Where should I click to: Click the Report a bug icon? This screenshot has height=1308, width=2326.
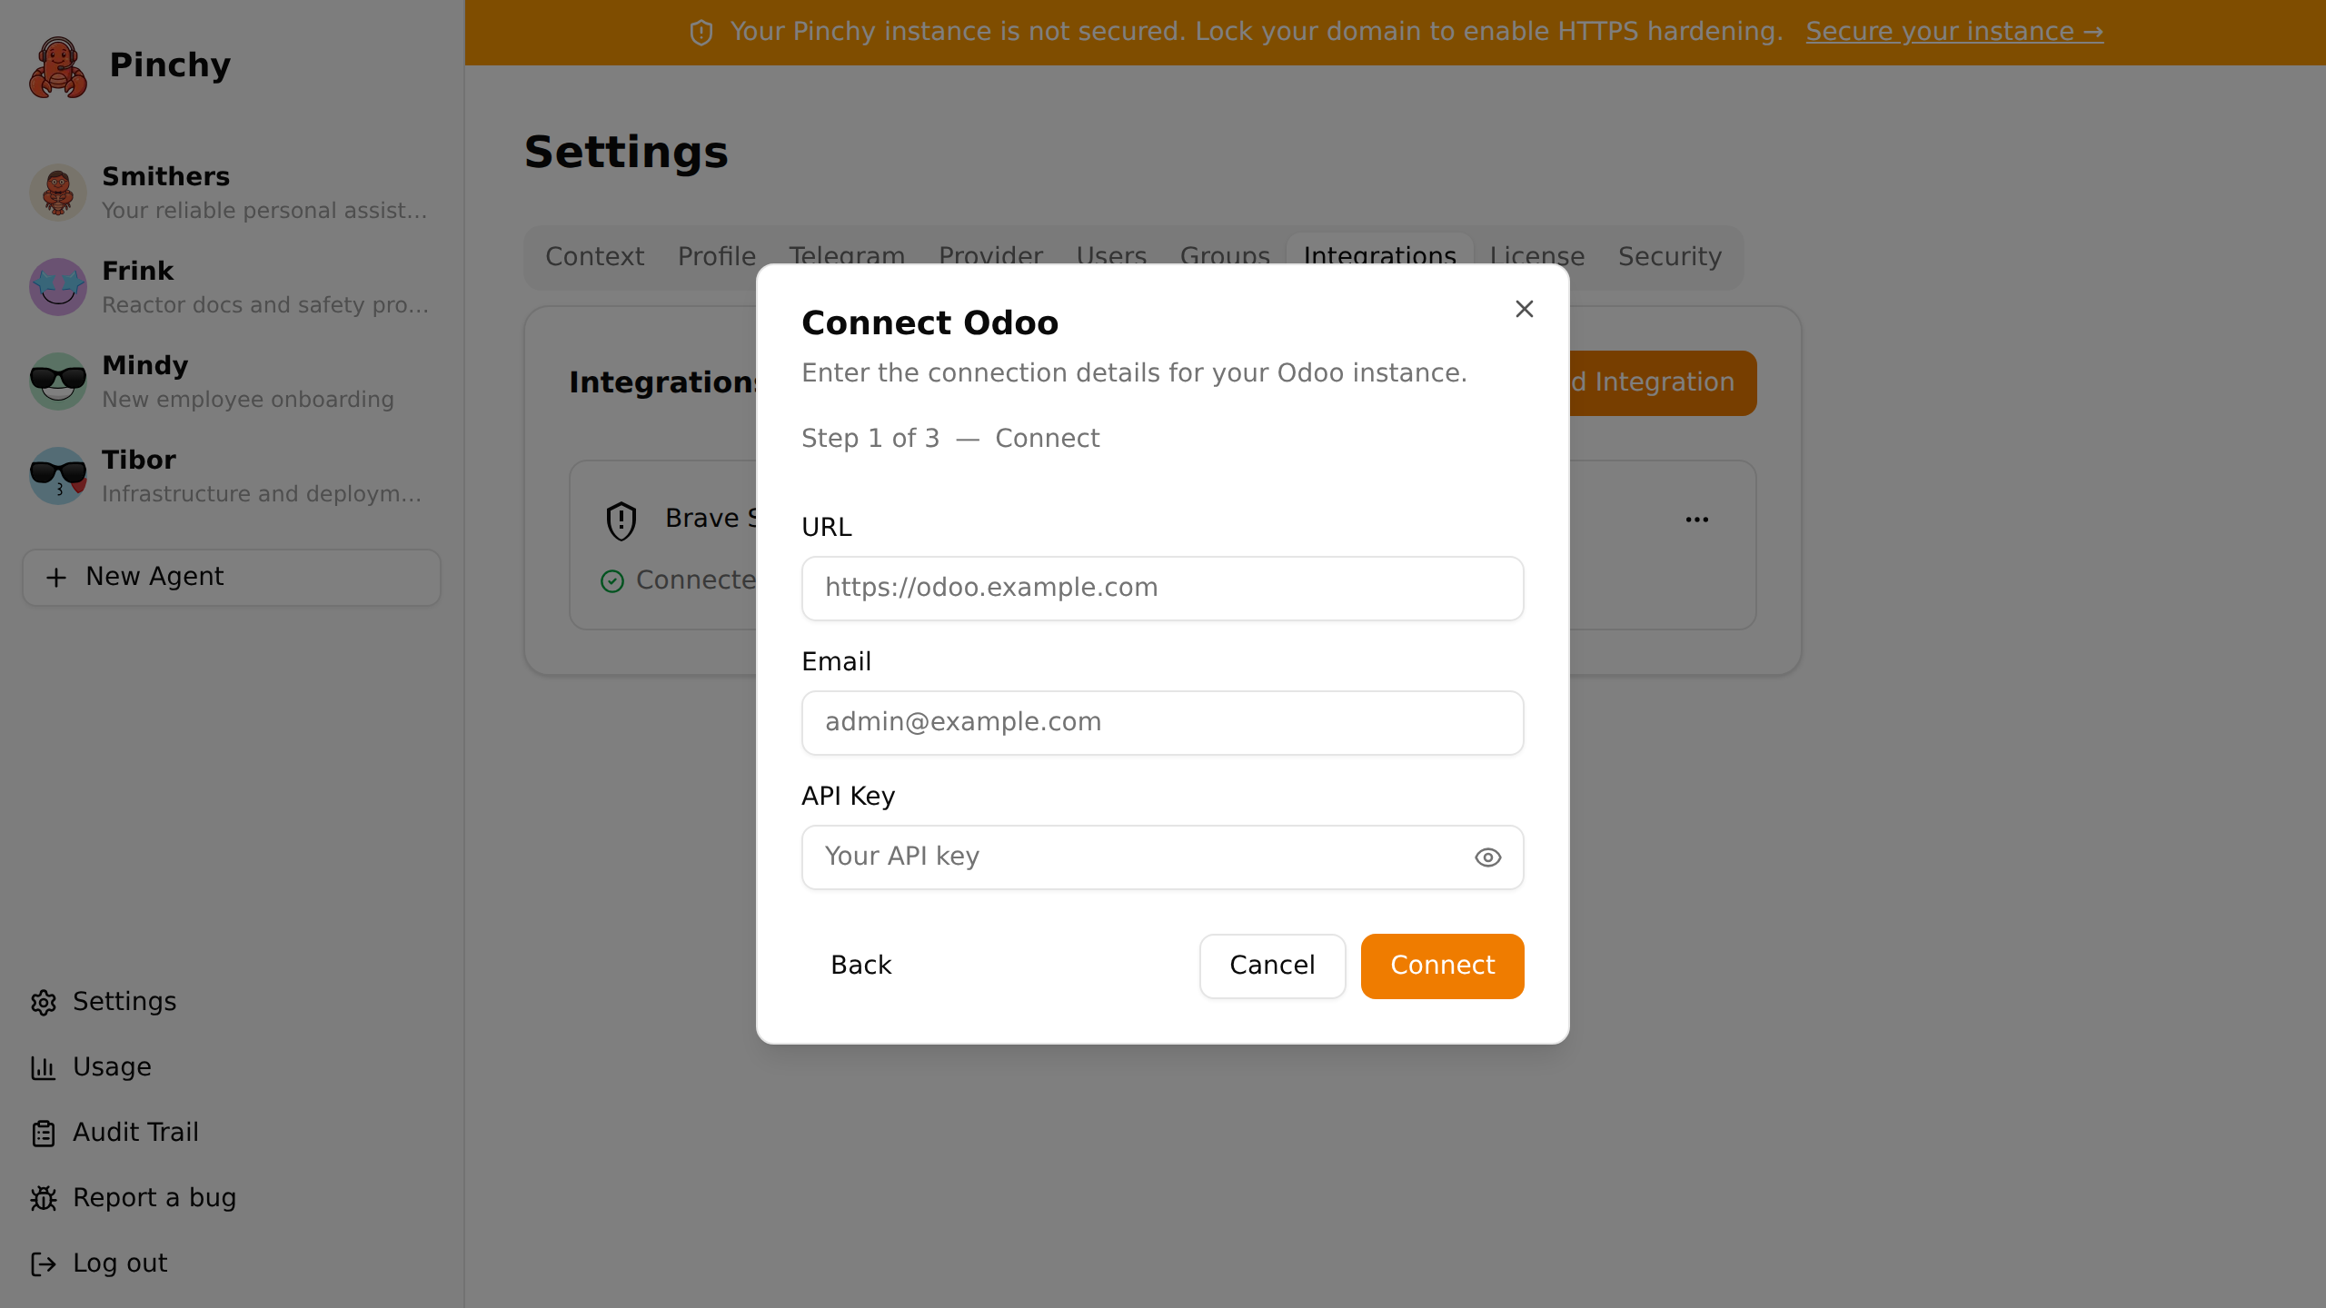44,1198
